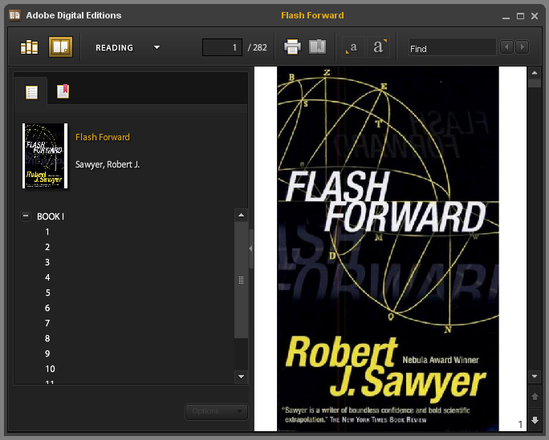
Task: Jump to chapter 10
Action: click(50, 369)
